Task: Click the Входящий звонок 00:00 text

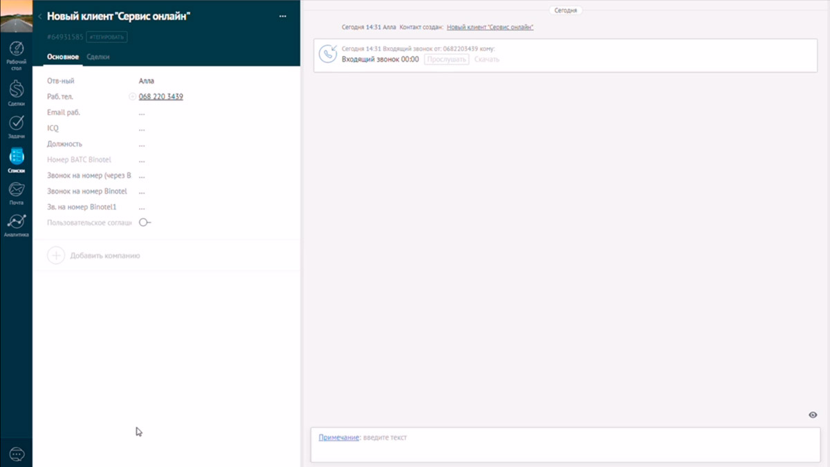Action: (380, 59)
